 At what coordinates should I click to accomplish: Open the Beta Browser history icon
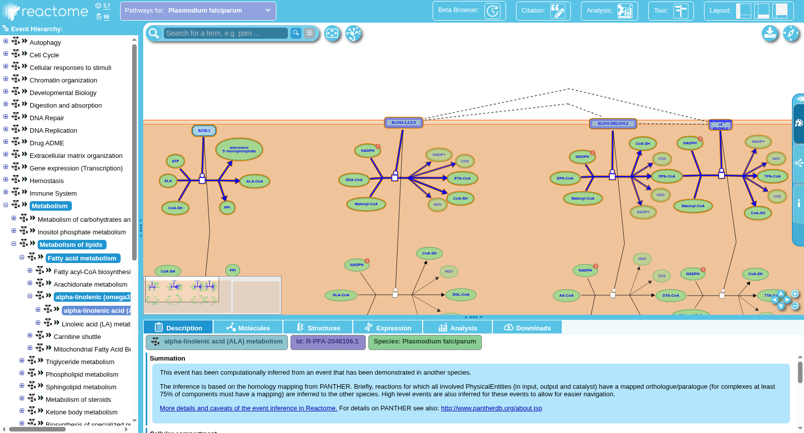click(x=492, y=11)
